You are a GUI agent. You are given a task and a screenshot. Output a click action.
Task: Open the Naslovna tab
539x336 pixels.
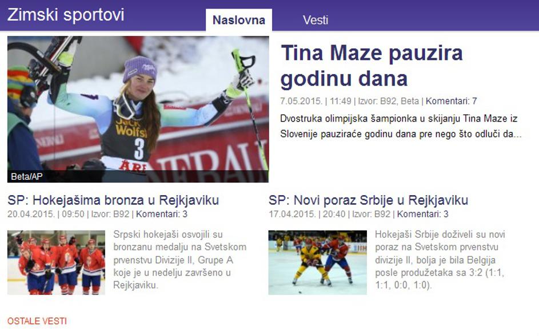[238, 20]
